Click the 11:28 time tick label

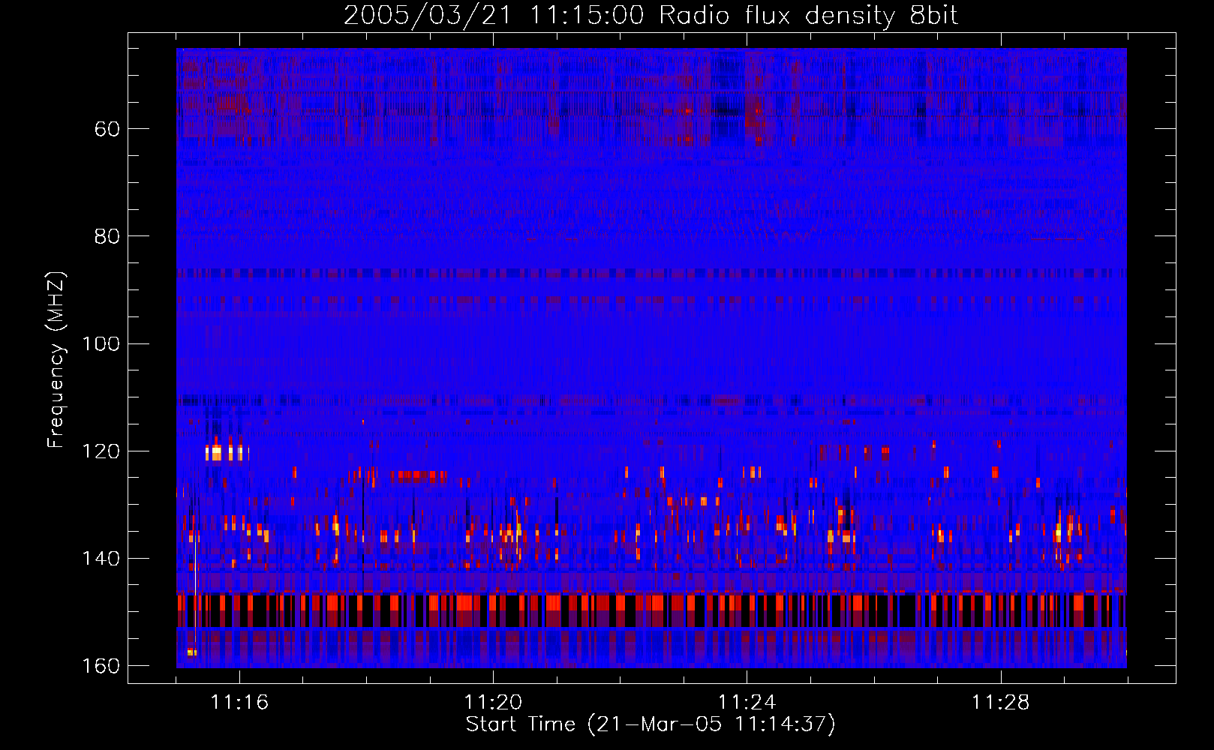[x=1001, y=702]
